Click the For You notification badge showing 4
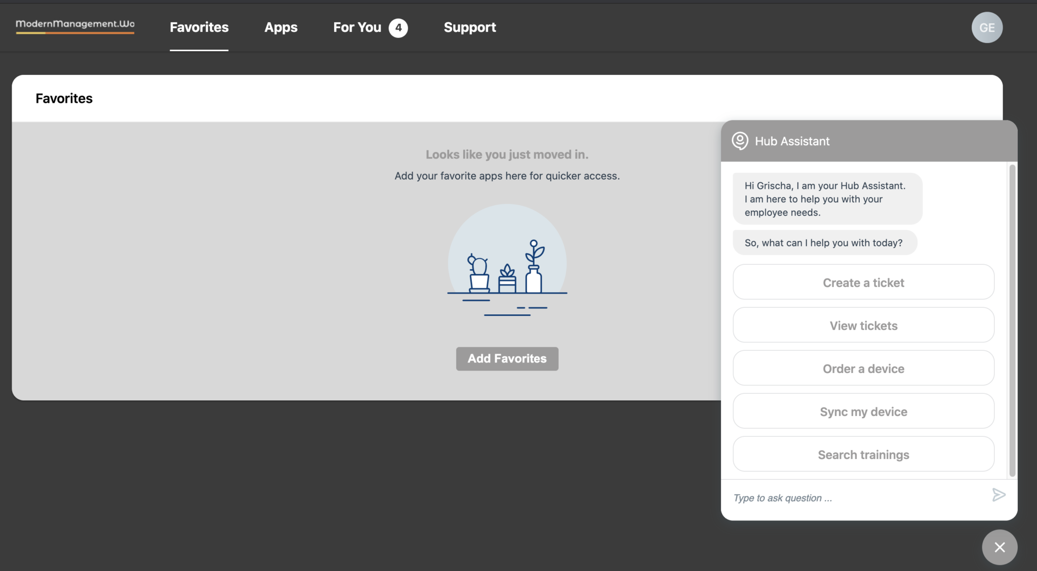 click(x=398, y=27)
